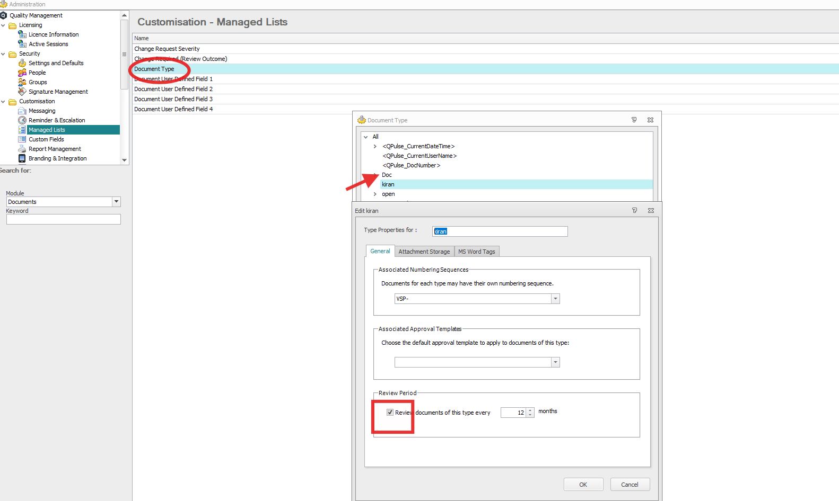
Task: Select <QPulse_CurrentUserName> in the tree
Action: (x=419, y=156)
